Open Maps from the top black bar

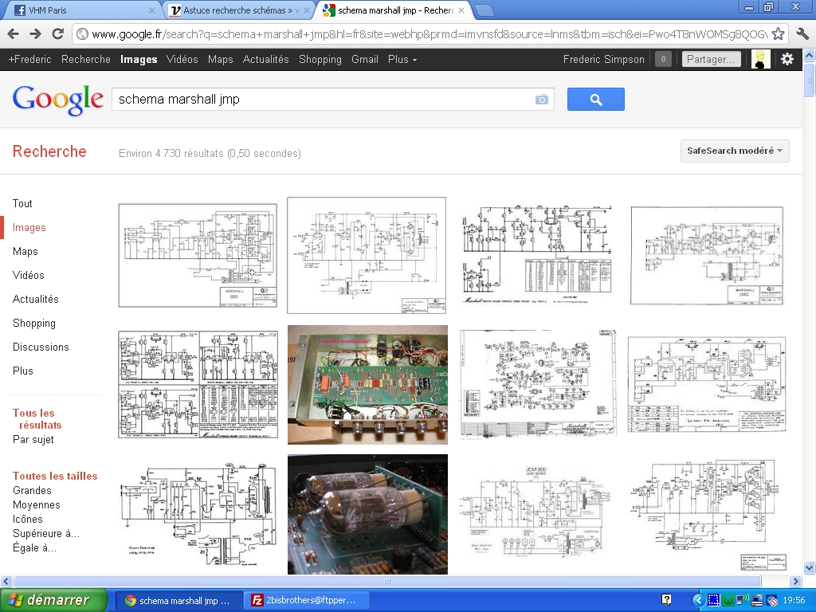click(220, 59)
